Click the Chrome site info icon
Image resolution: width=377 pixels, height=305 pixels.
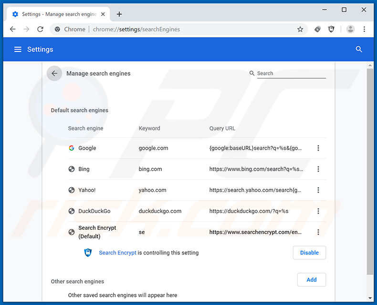[x=57, y=29]
